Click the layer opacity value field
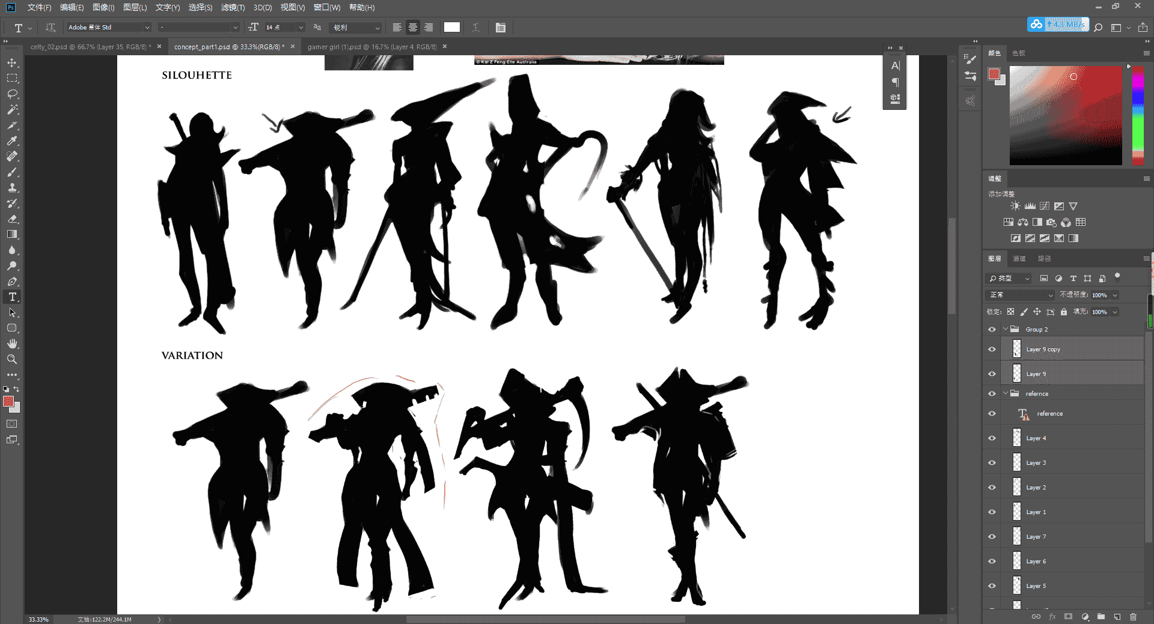Viewport: 1154px width, 624px height. tap(1100, 295)
